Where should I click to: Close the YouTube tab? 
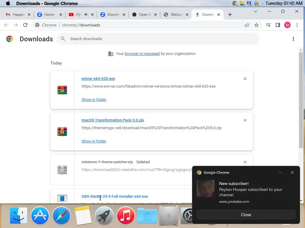pyautogui.click(x=92, y=15)
